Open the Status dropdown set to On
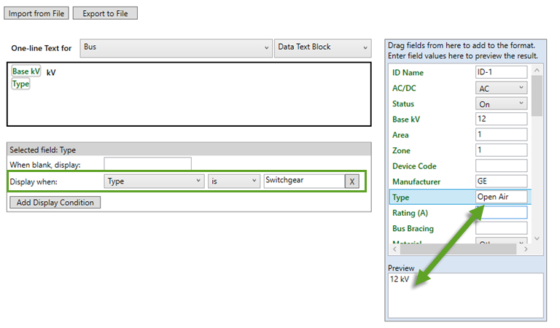560x328 pixels. 500,104
